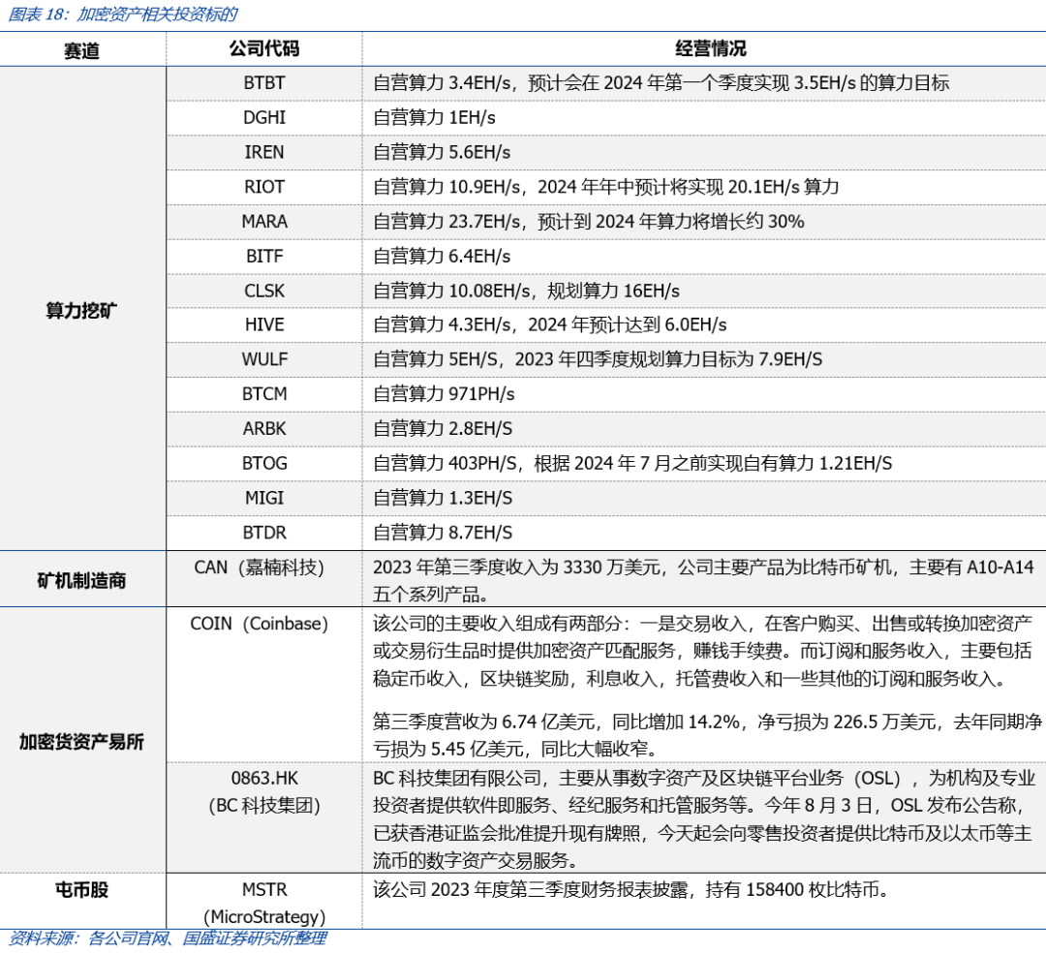Screen dimensions: 1046x953
Task: Select the MSTR ticker cell
Action: (264, 889)
